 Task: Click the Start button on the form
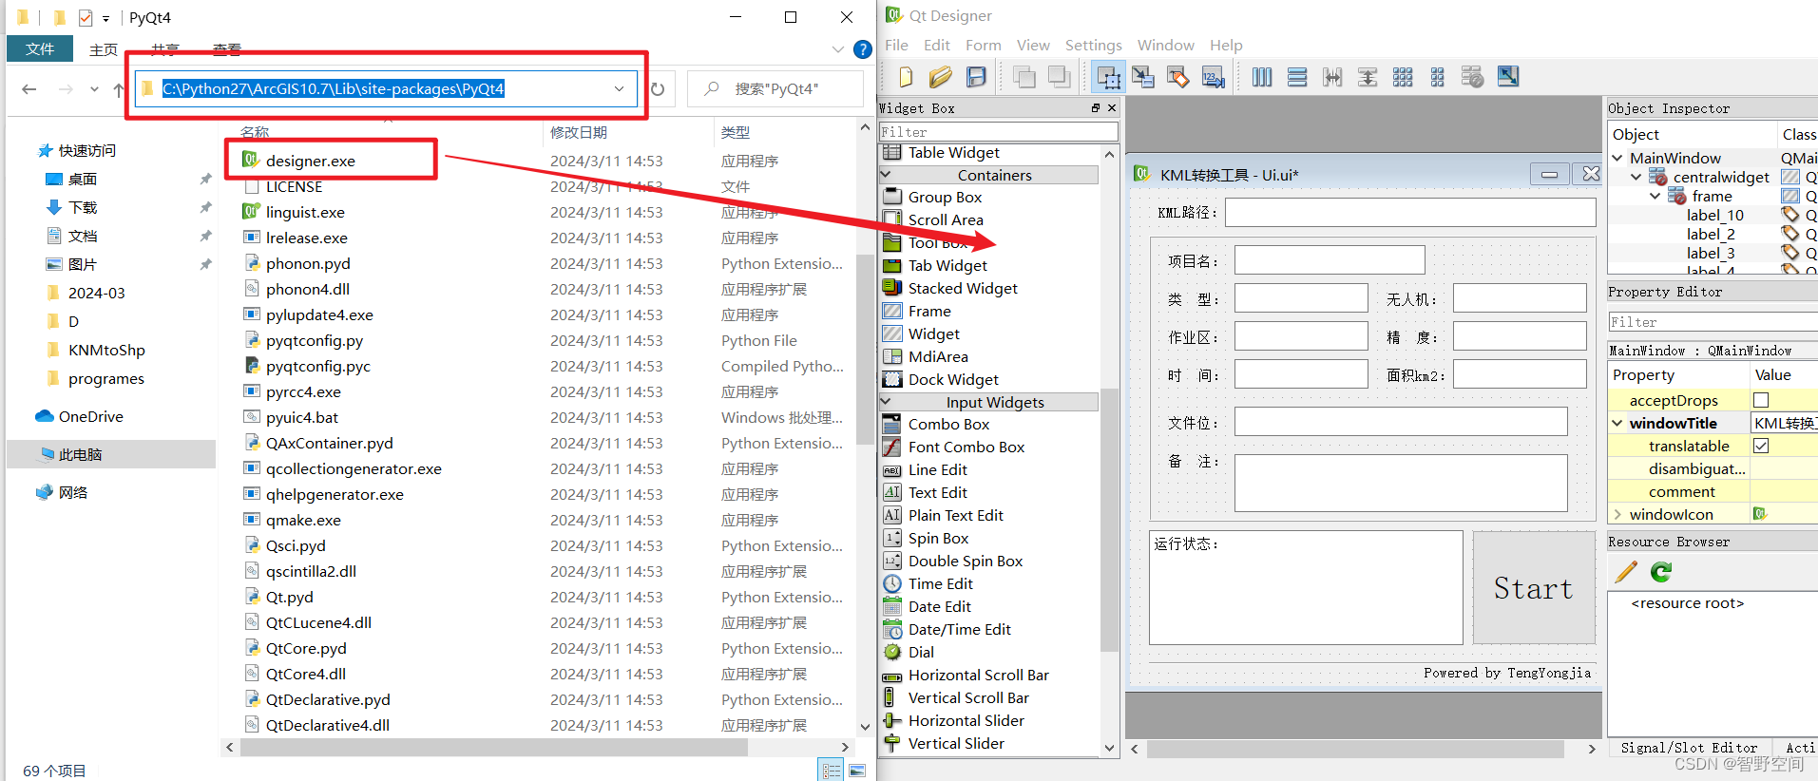click(1533, 588)
